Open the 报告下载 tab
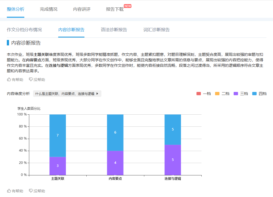Screen dimensions: 273x197 (x=115, y=9)
